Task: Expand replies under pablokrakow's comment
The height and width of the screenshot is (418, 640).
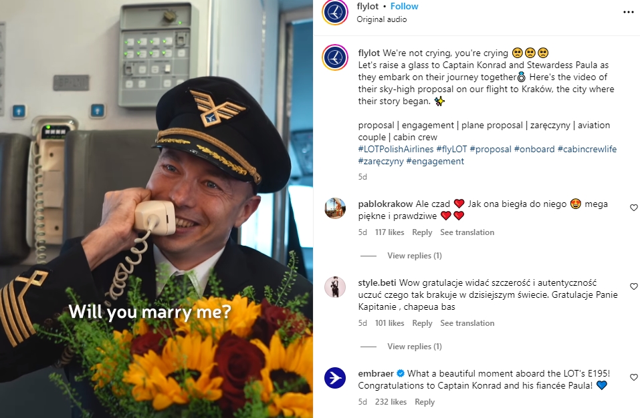Action: tap(414, 256)
